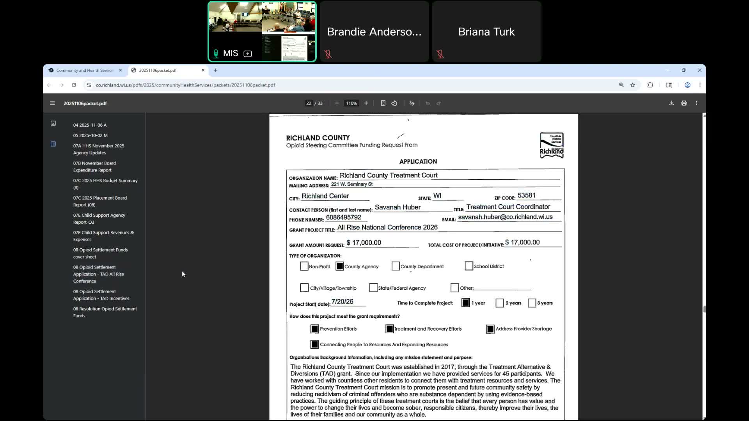
Task: Open Chrome three-dot browser menu
Action: tap(700, 85)
